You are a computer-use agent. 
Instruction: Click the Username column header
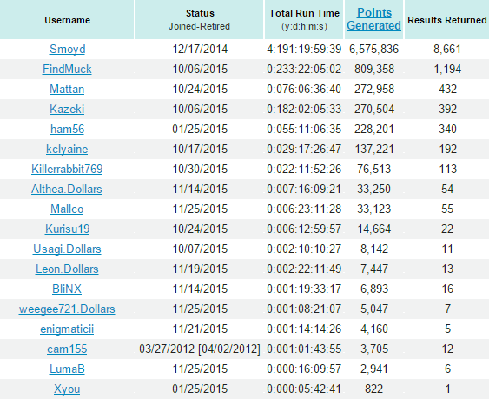[67, 20]
